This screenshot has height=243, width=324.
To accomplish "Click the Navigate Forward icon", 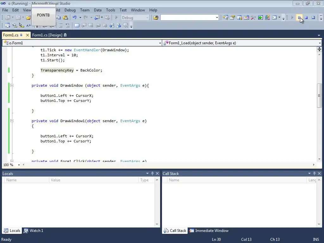I will [107, 18].
